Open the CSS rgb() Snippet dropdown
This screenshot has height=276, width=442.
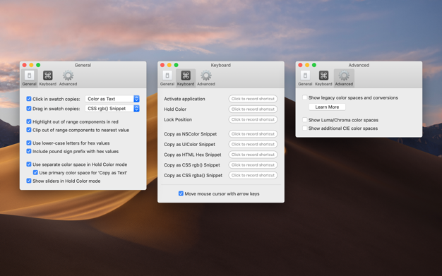[112, 108]
